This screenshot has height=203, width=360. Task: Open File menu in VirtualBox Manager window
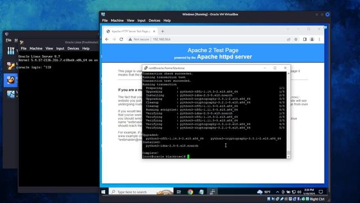[8, 40]
